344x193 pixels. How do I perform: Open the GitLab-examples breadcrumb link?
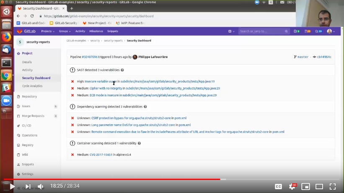coord(76,41)
